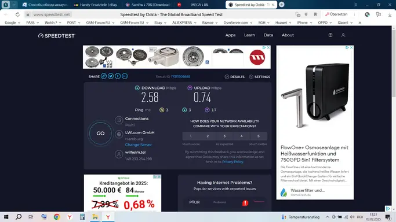
Task: Open Windows search in taskbar
Action: tap(19, 217)
